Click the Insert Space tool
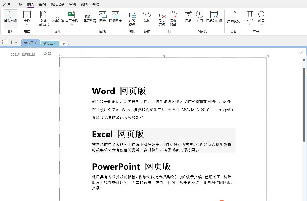 [x=10, y=19]
